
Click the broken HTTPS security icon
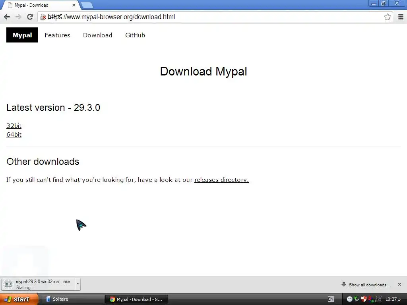(43, 17)
